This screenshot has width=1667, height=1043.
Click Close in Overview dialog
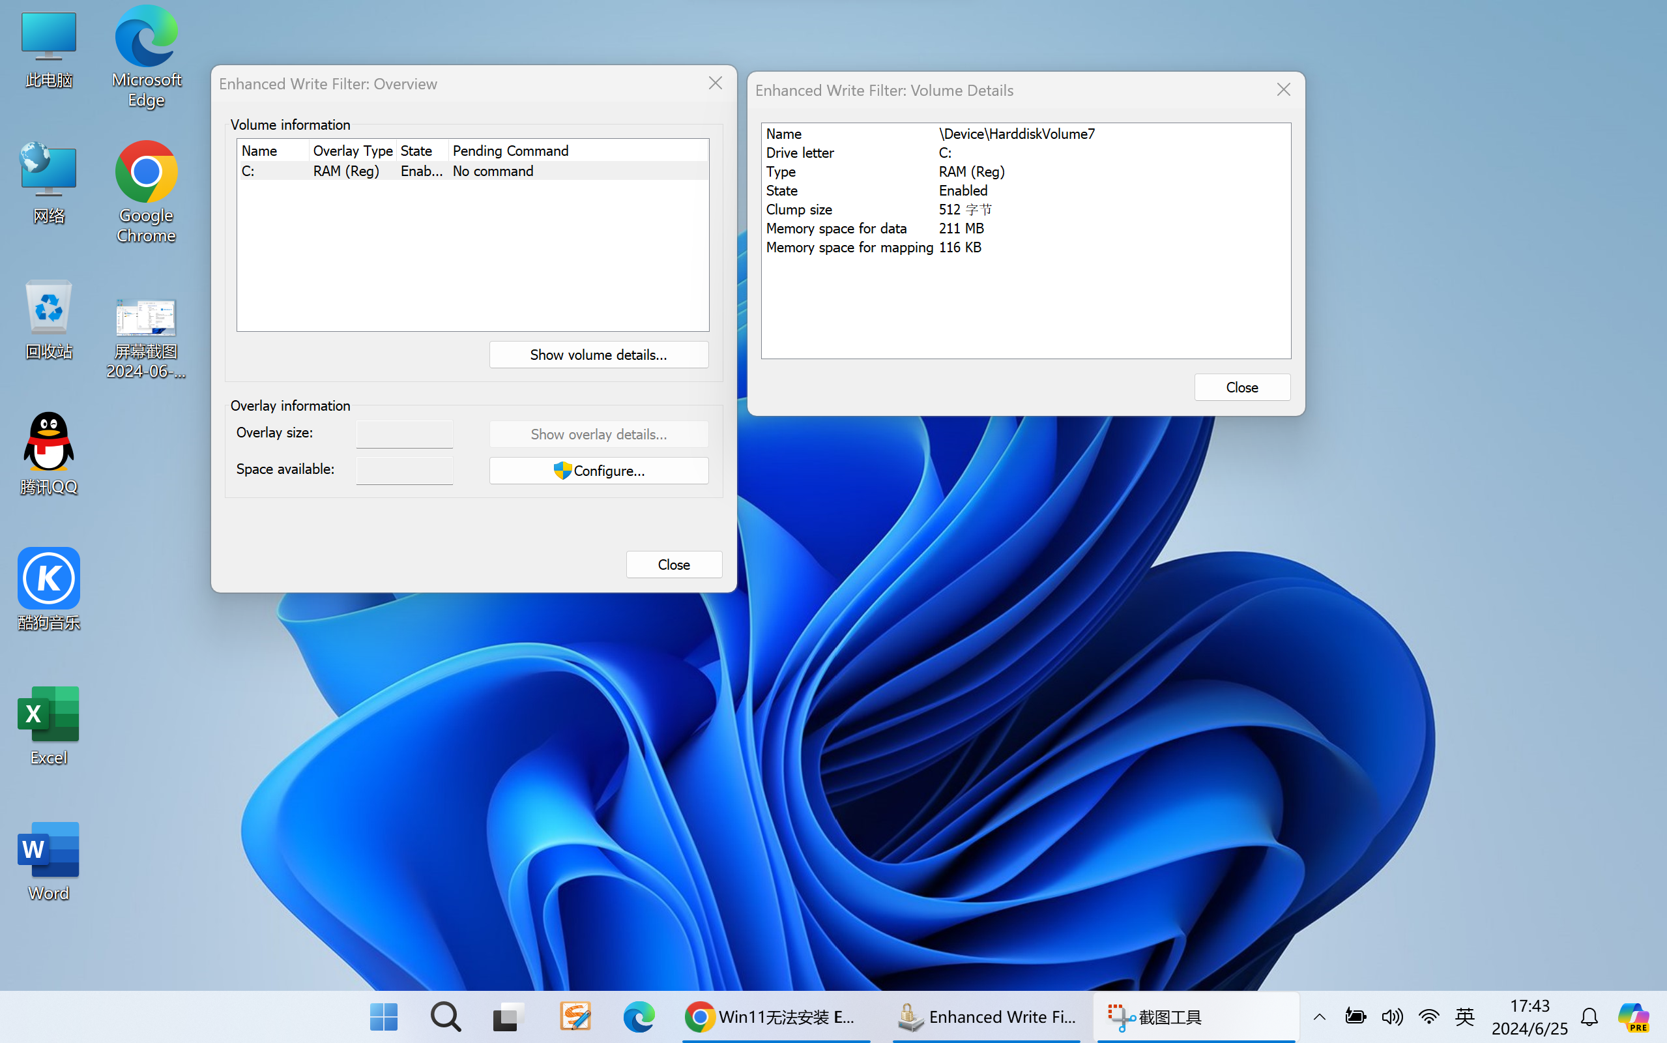(674, 565)
